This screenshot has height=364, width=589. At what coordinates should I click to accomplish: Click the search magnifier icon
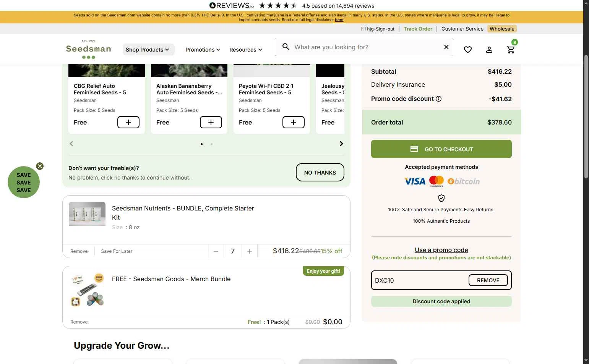[286, 47]
